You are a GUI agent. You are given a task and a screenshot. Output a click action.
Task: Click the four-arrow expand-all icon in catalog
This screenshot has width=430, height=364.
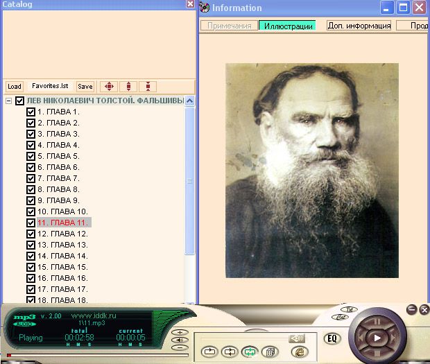coord(109,87)
